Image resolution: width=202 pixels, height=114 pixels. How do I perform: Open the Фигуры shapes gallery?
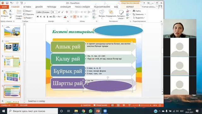(x=102, y=14)
